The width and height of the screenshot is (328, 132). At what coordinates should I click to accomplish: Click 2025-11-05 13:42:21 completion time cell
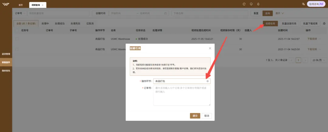[202, 39]
